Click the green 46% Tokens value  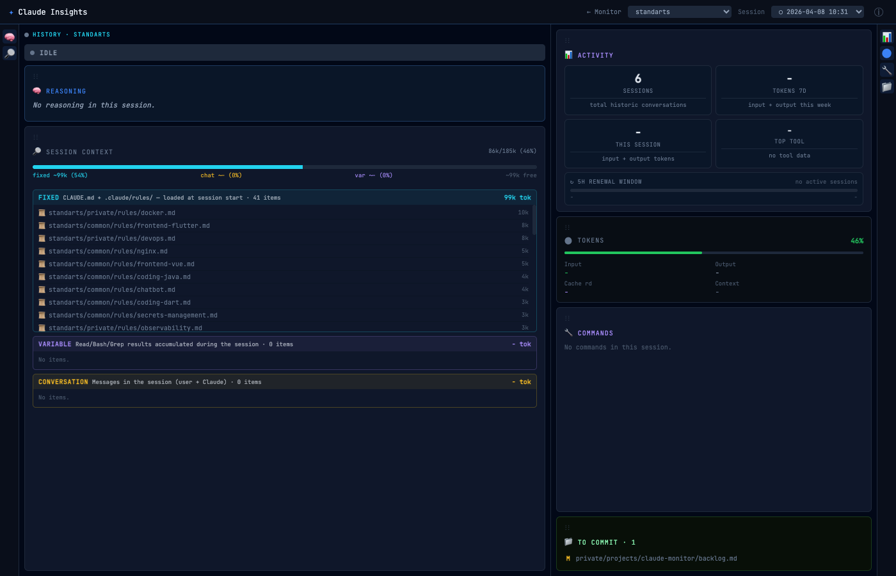[x=857, y=241]
